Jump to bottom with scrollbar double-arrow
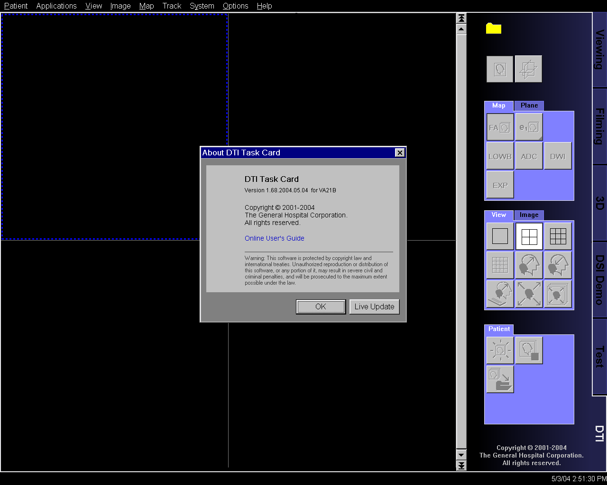The image size is (607, 485). [x=461, y=466]
